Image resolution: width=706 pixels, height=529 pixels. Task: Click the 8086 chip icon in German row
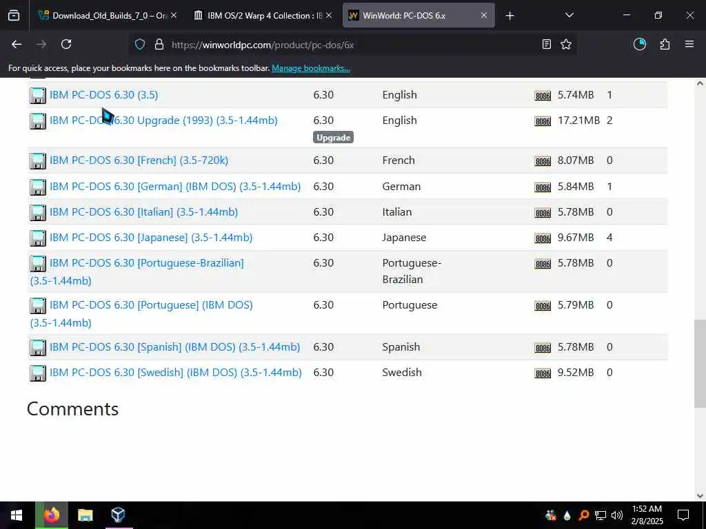pos(543,187)
